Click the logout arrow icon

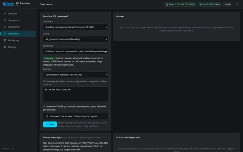click(237, 4)
